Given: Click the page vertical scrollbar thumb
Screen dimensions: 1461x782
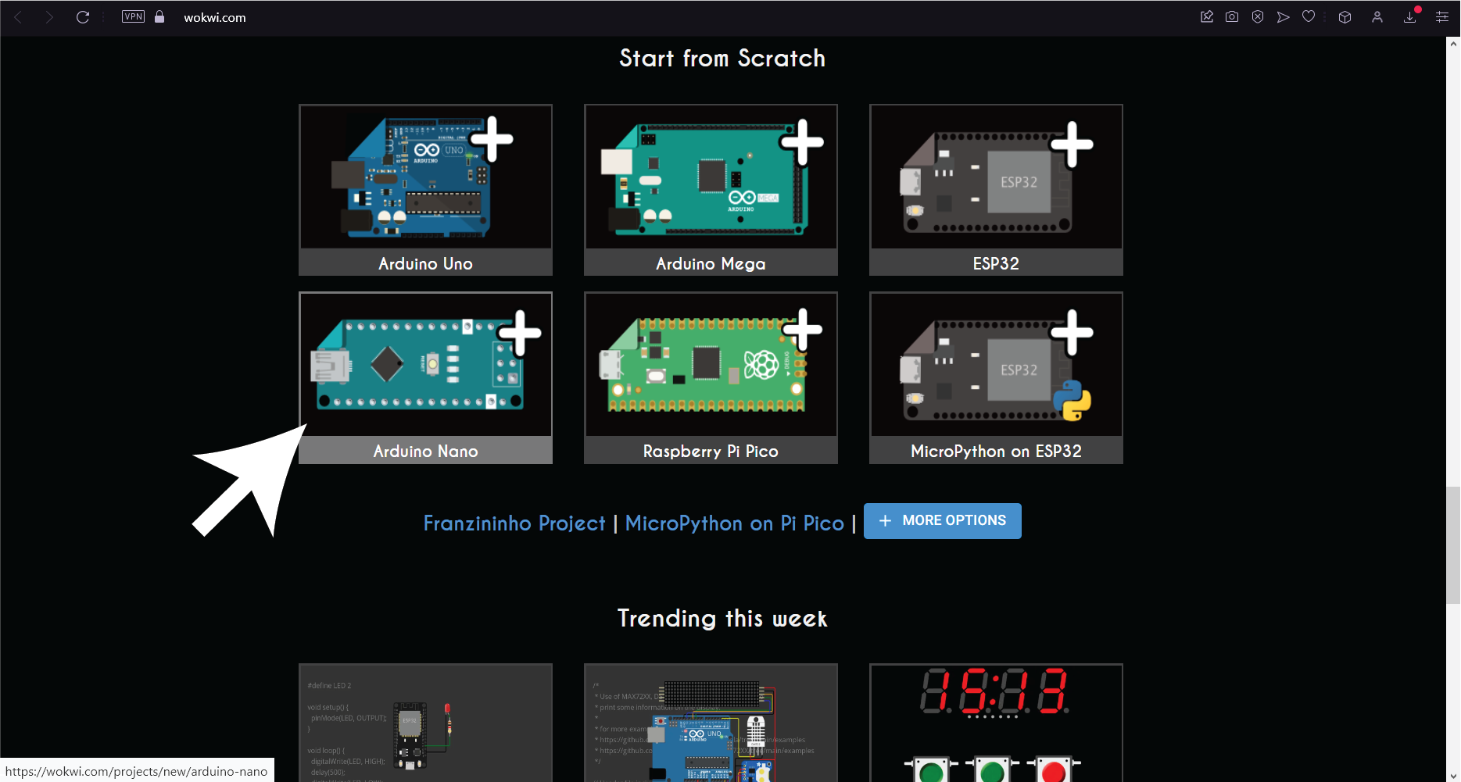Looking at the screenshot, I should click(1453, 545).
